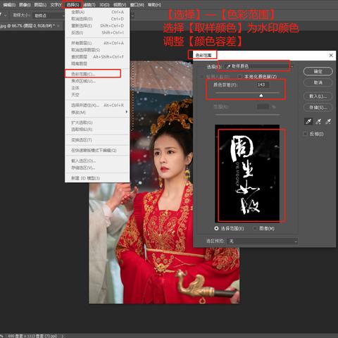Choose 选择并遮住(K)... from the menu
The image size is (338, 338).
pyautogui.click(x=97, y=105)
